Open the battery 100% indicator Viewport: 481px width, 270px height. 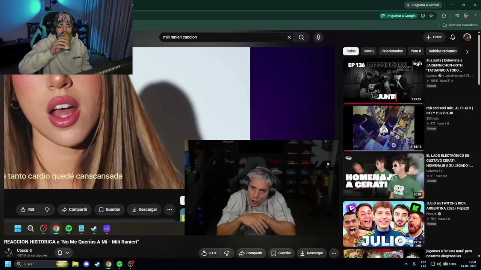click(449, 264)
